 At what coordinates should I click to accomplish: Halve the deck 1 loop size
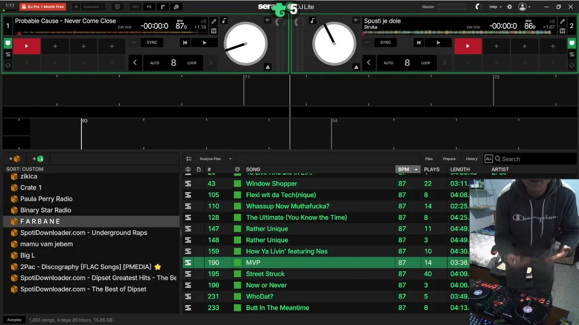click(x=135, y=63)
